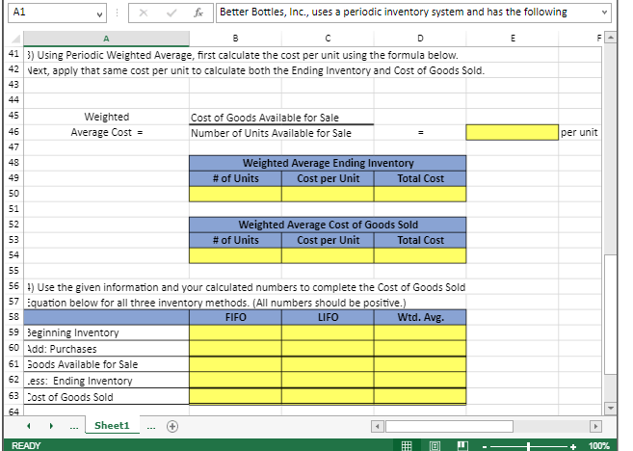
Task: Go to next sheet tab arrow
Action: point(51,426)
